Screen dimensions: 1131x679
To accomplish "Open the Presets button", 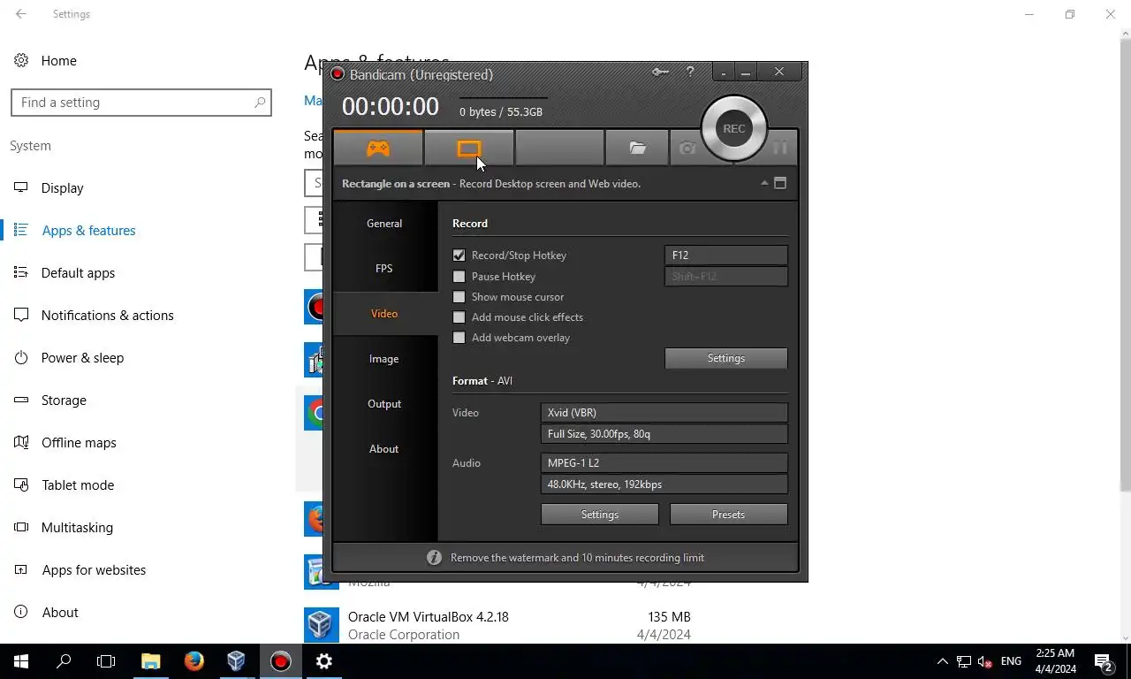I will tap(728, 515).
